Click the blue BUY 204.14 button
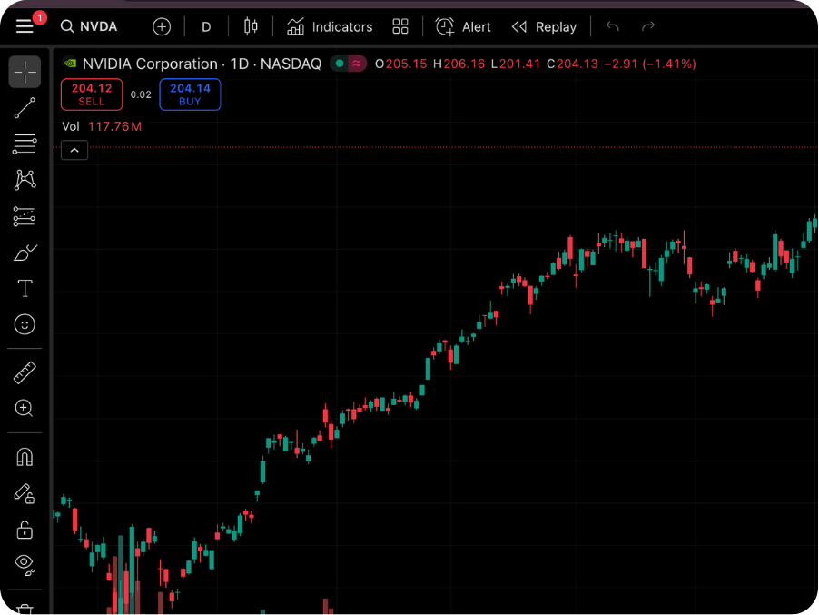Image resolution: width=819 pixels, height=615 pixels. (x=190, y=94)
